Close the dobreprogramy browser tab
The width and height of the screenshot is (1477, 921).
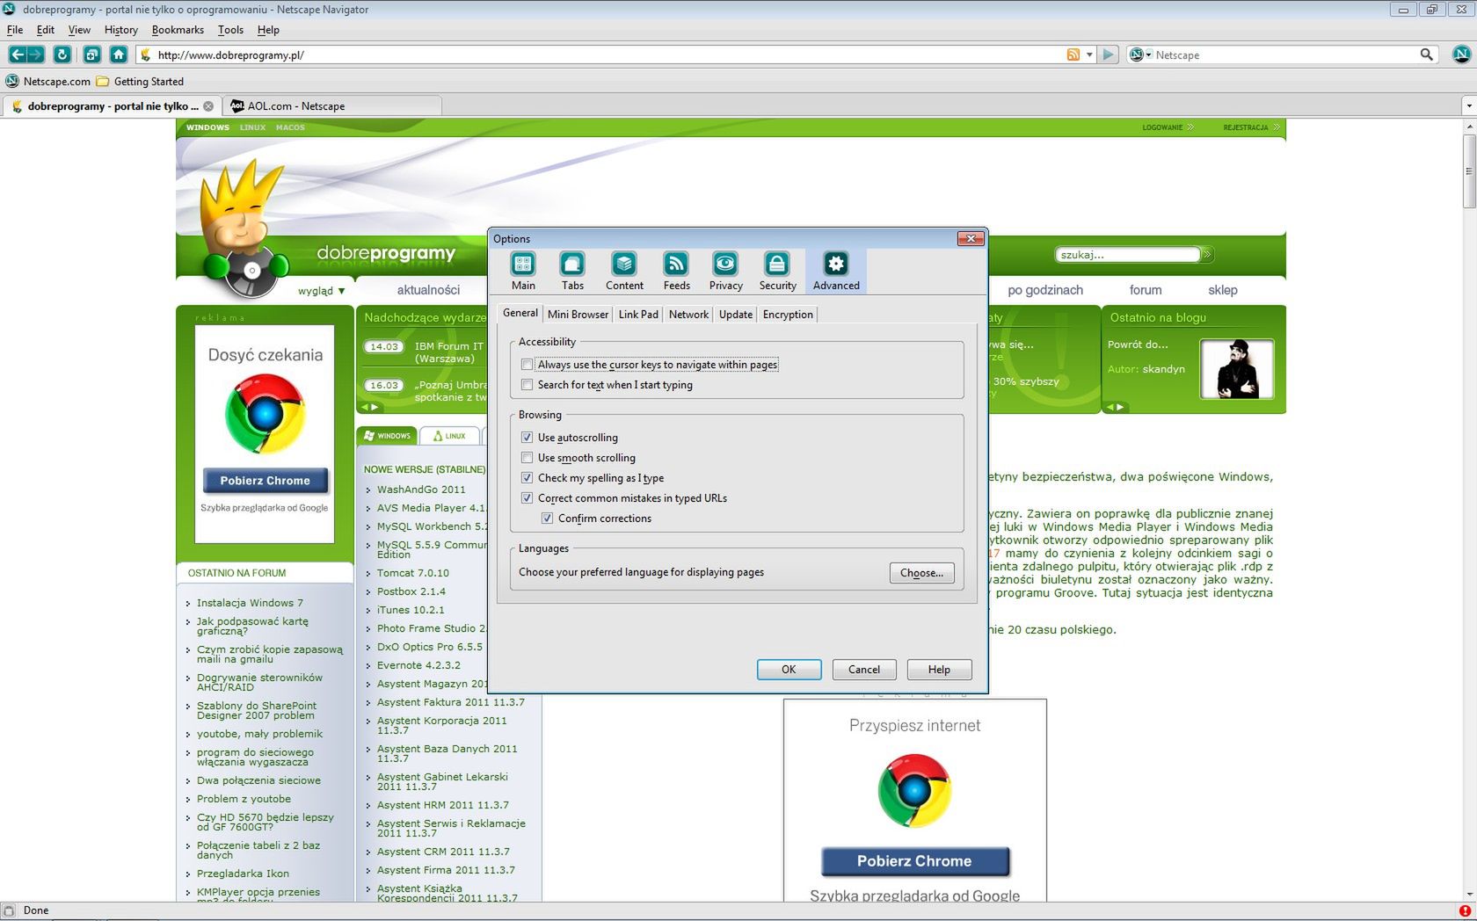[208, 106]
